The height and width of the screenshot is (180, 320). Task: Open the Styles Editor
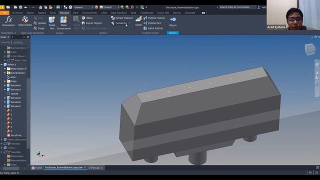(25, 21)
